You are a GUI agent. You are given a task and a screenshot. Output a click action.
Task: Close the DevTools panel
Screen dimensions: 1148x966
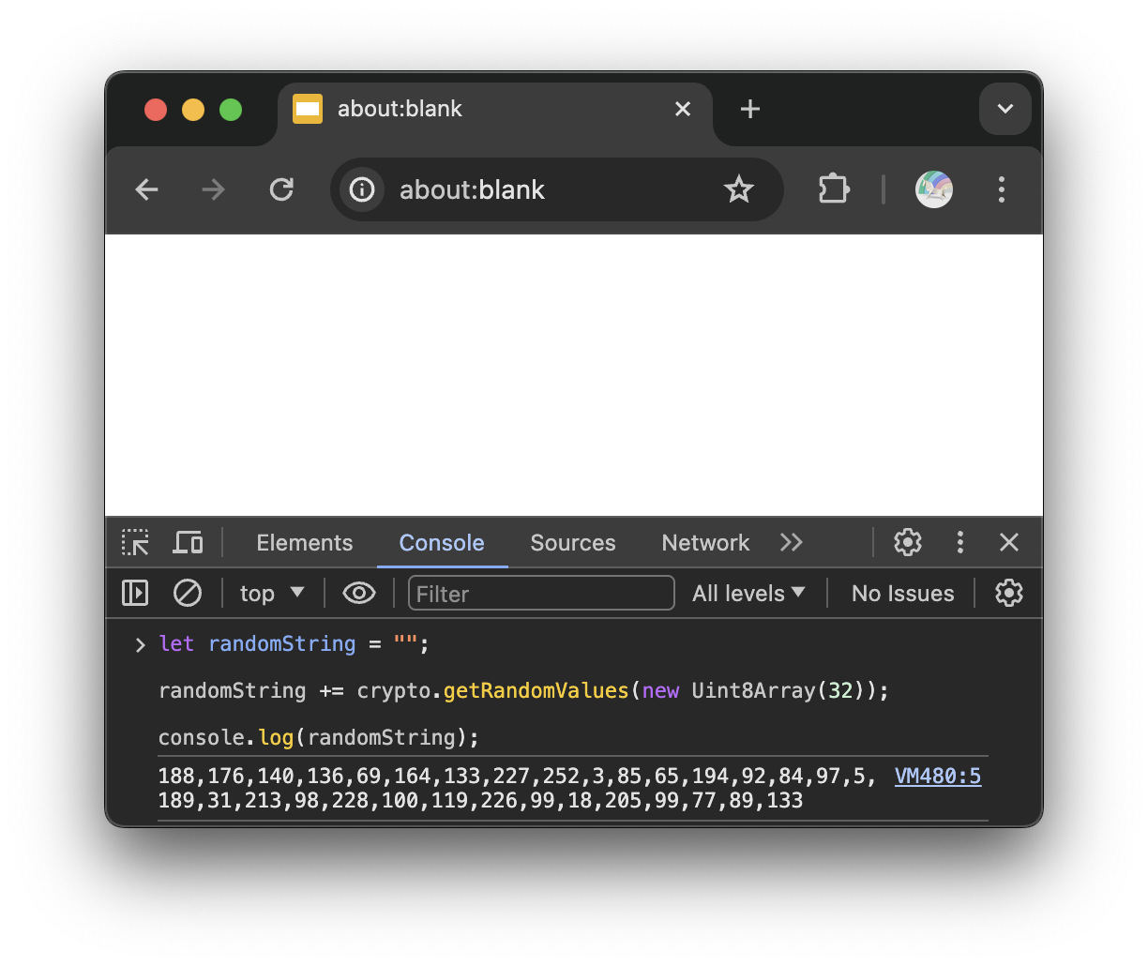click(1009, 542)
